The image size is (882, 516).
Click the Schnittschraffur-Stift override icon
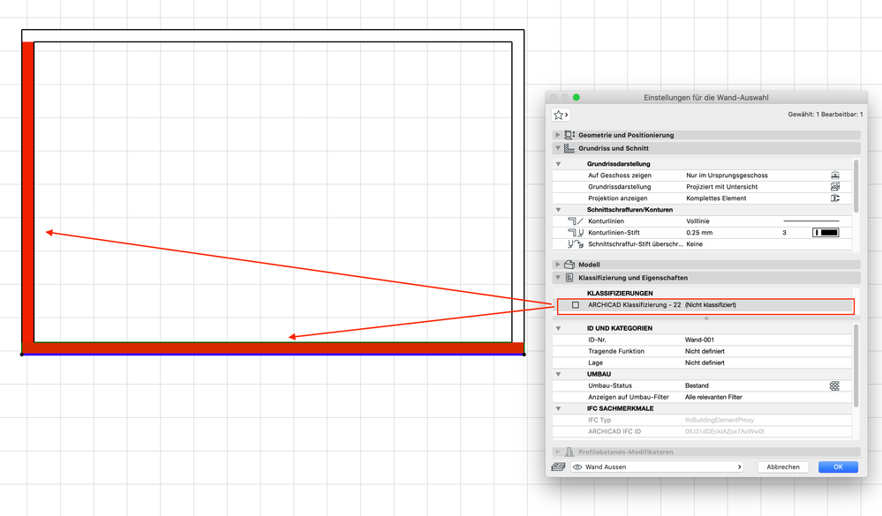coord(576,244)
